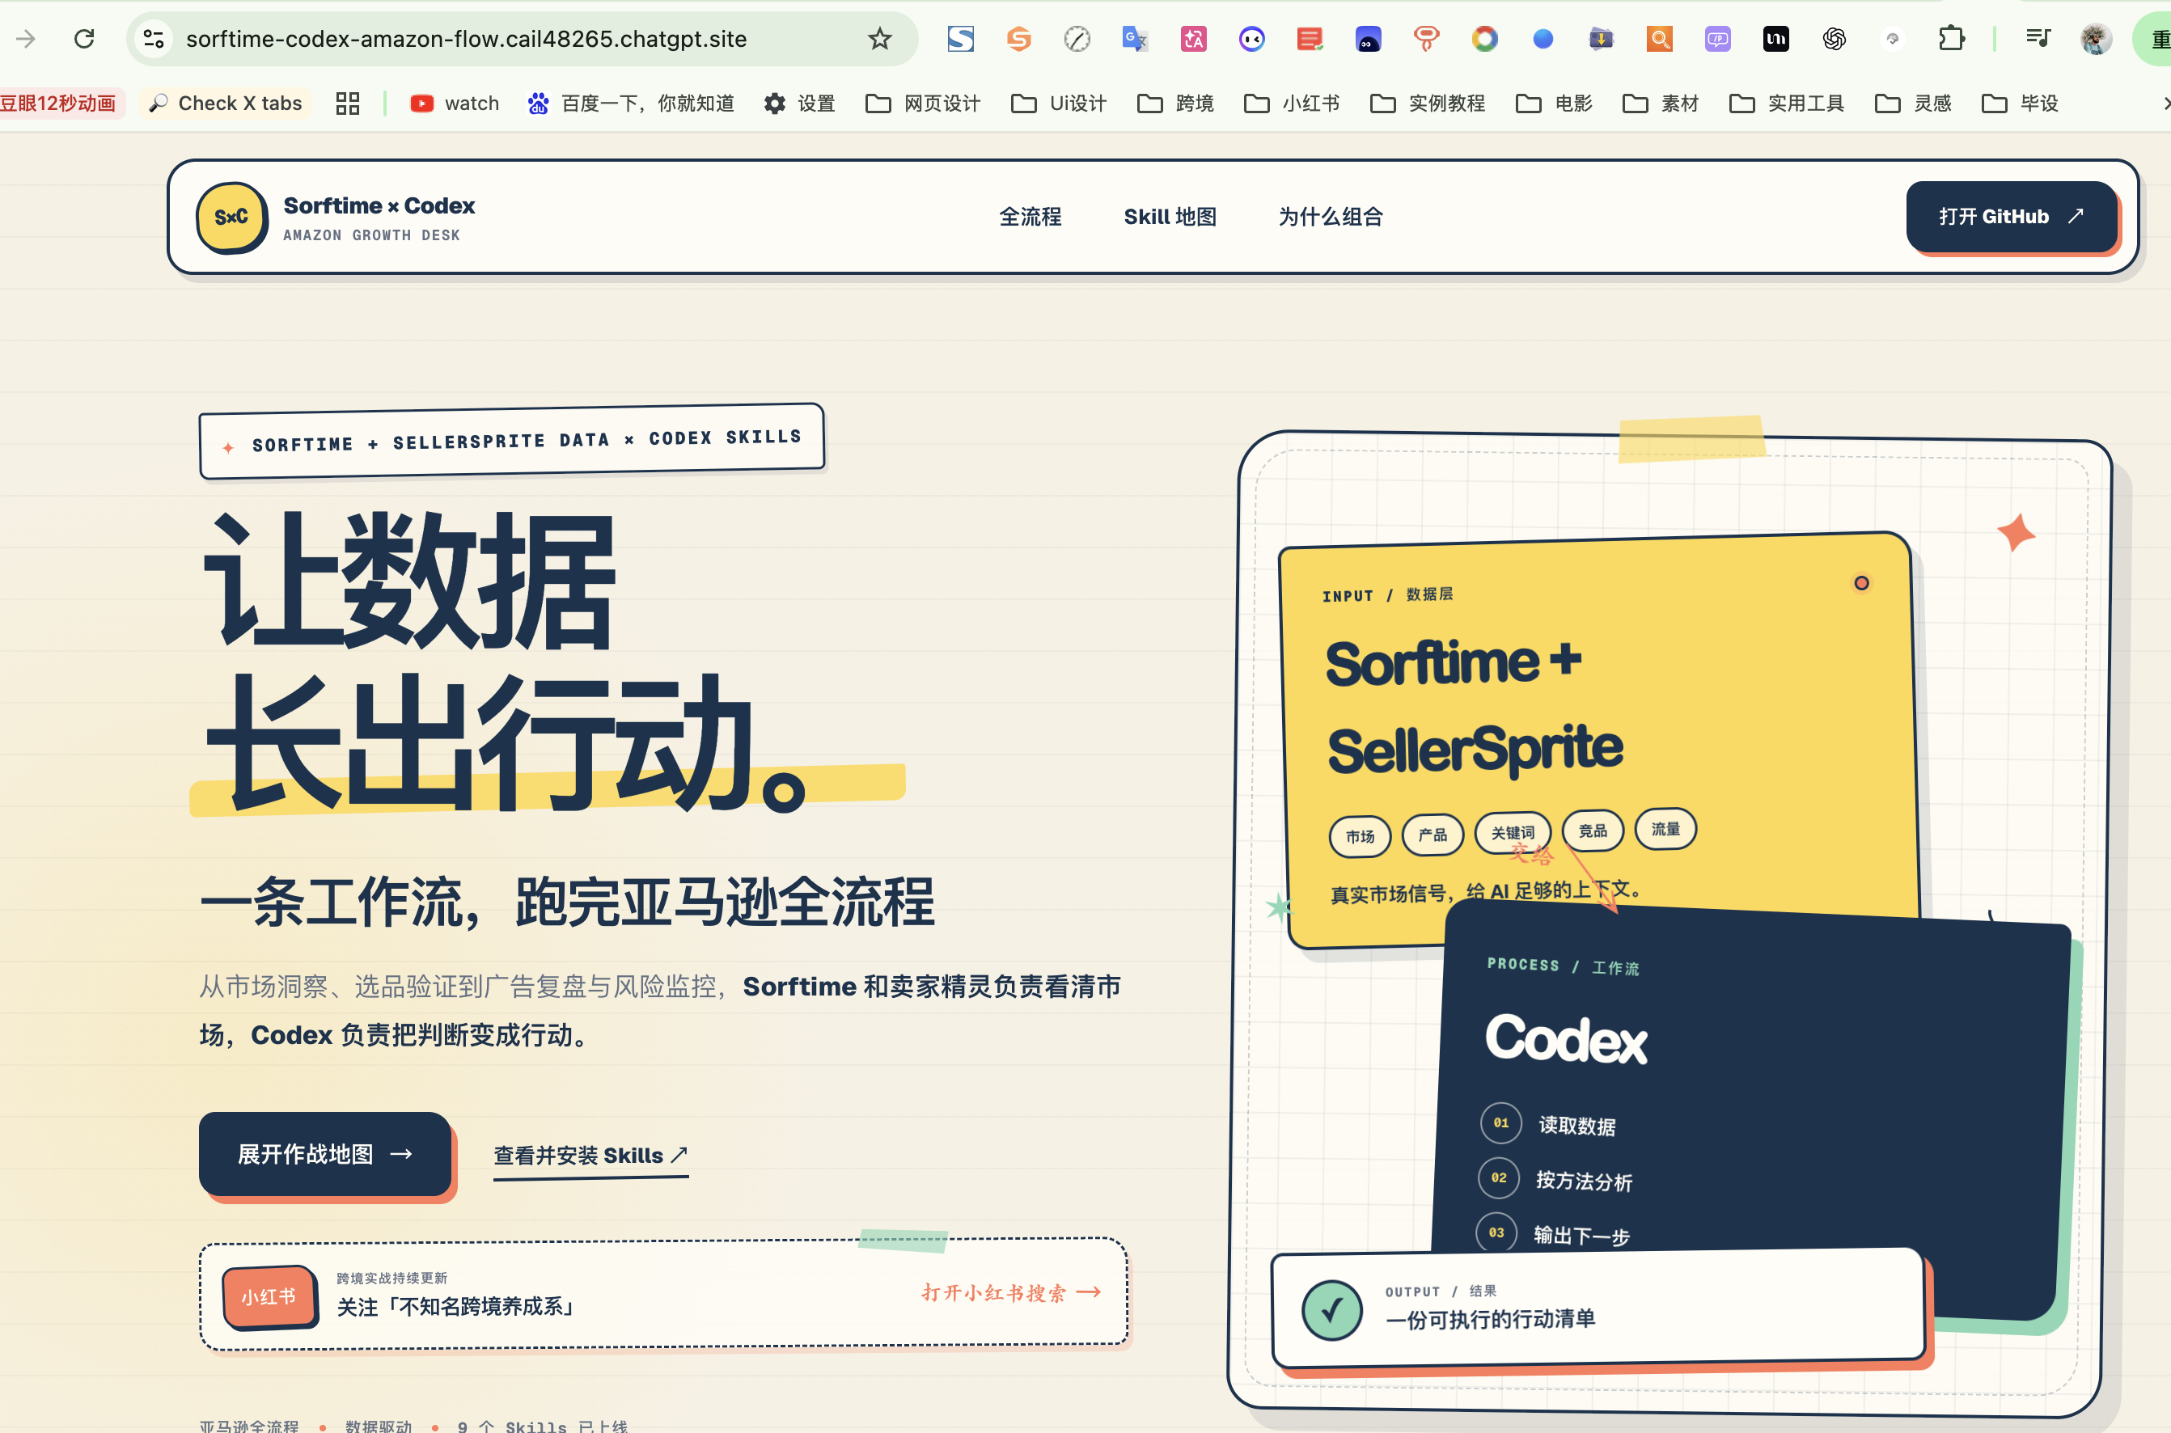The height and width of the screenshot is (1433, 2171).
Task: Open the 实例教程 bookmark folder
Action: [1428, 104]
